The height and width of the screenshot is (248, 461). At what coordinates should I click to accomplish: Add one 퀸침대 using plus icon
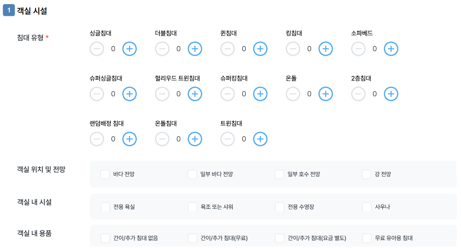(260, 49)
